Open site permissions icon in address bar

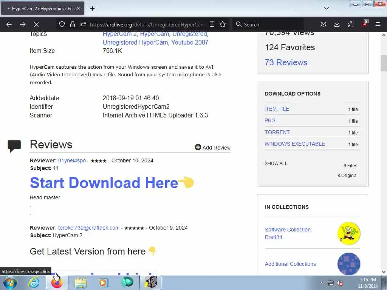[x=83, y=24]
